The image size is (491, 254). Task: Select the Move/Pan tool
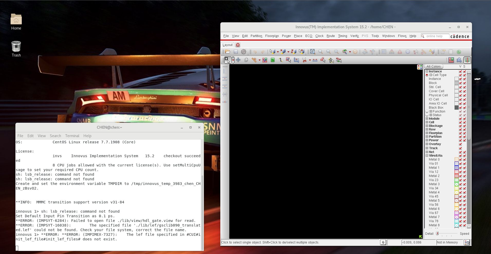tap(238, 60)
